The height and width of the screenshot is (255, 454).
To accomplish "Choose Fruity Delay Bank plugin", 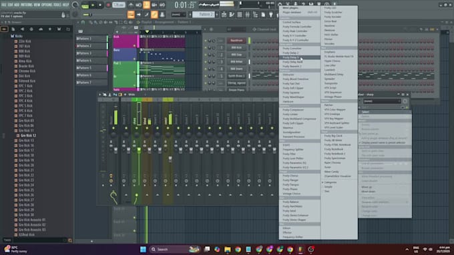I will click(x=300, y=62).
